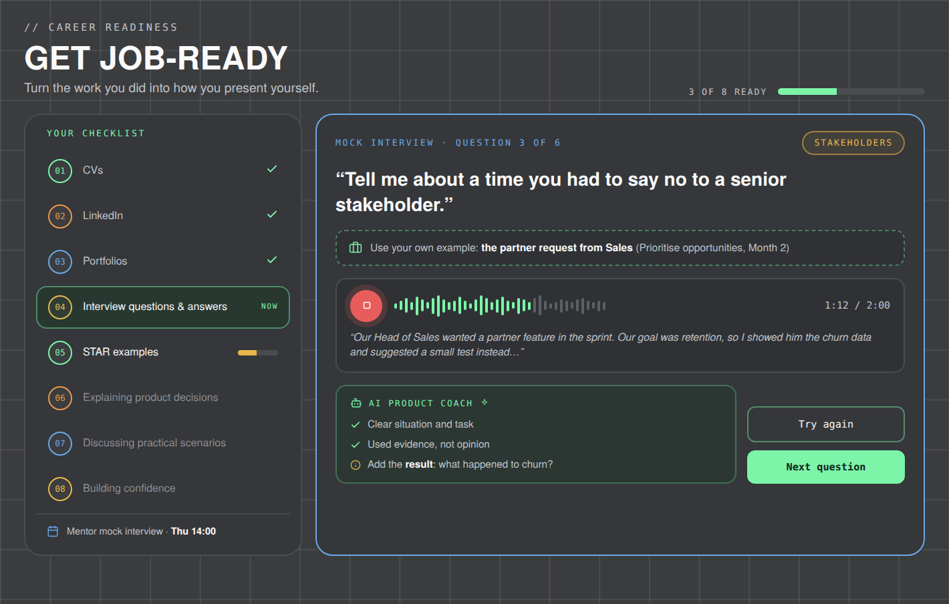Stop the recording with the red button
949x604 pixels.
click(366, 305)
